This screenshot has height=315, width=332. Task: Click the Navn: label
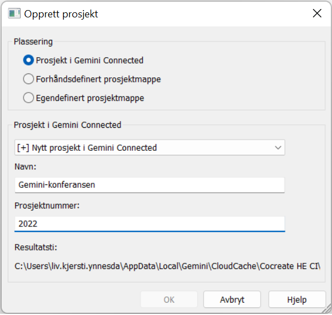[25, 166]
